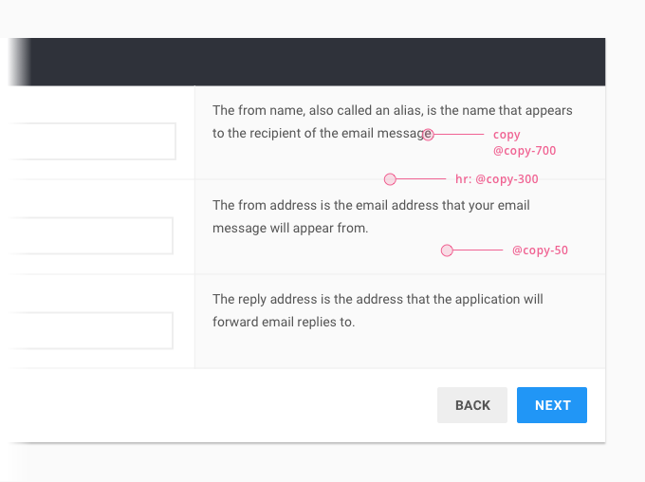Click the connector line leading to '@copy-50'

[478, 250]
